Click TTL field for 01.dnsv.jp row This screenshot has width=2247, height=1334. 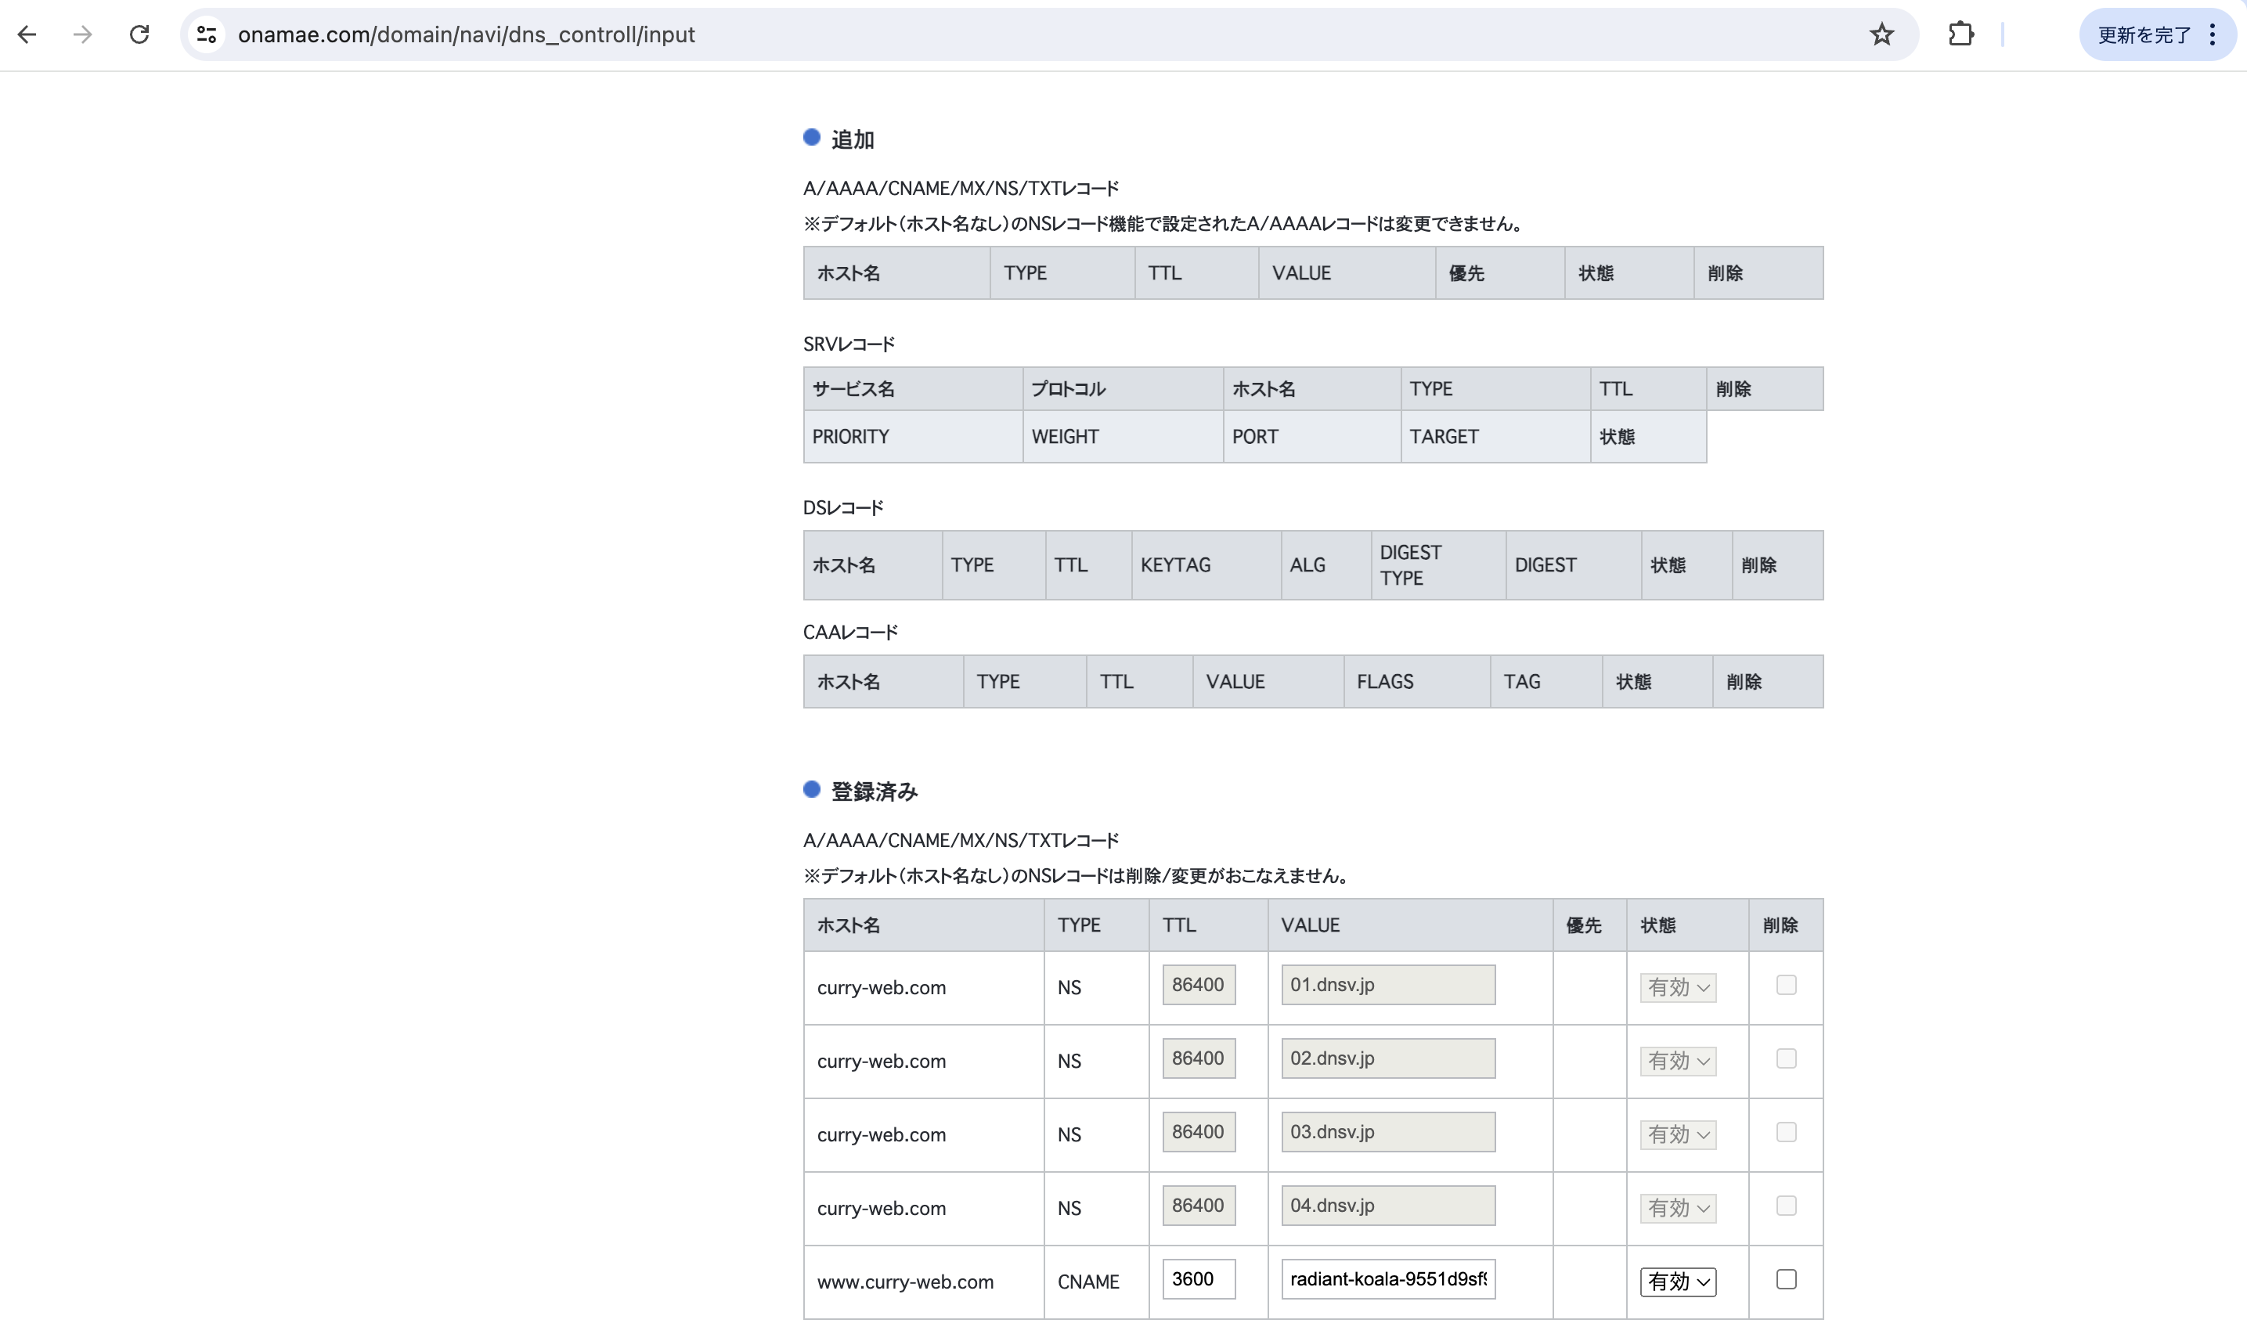click(1198, 984)
